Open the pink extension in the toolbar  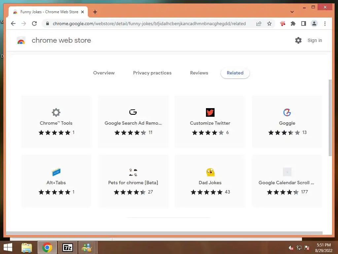coord(283,23)
